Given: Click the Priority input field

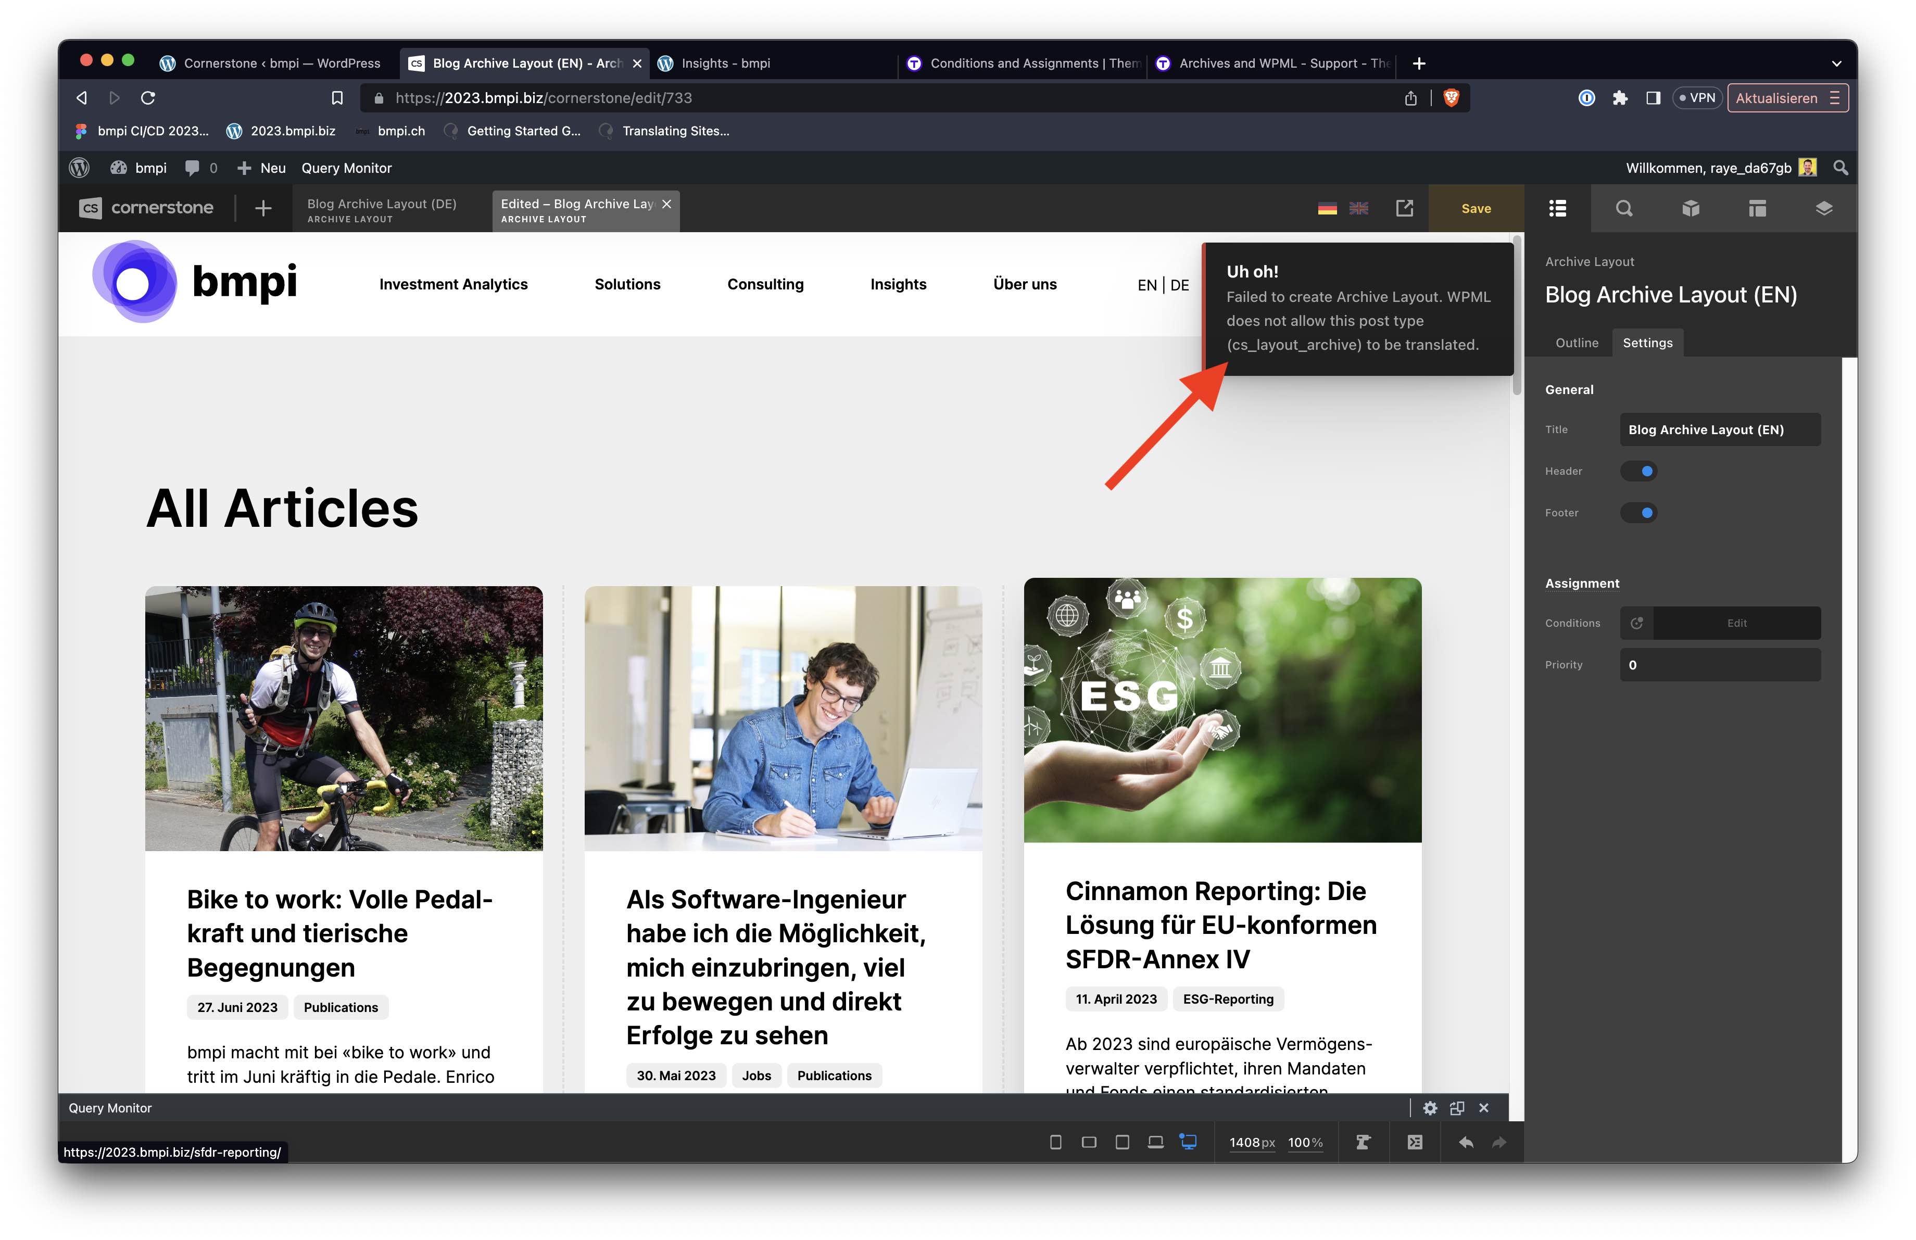Looking at the screenshot, I should [1720, 665].
